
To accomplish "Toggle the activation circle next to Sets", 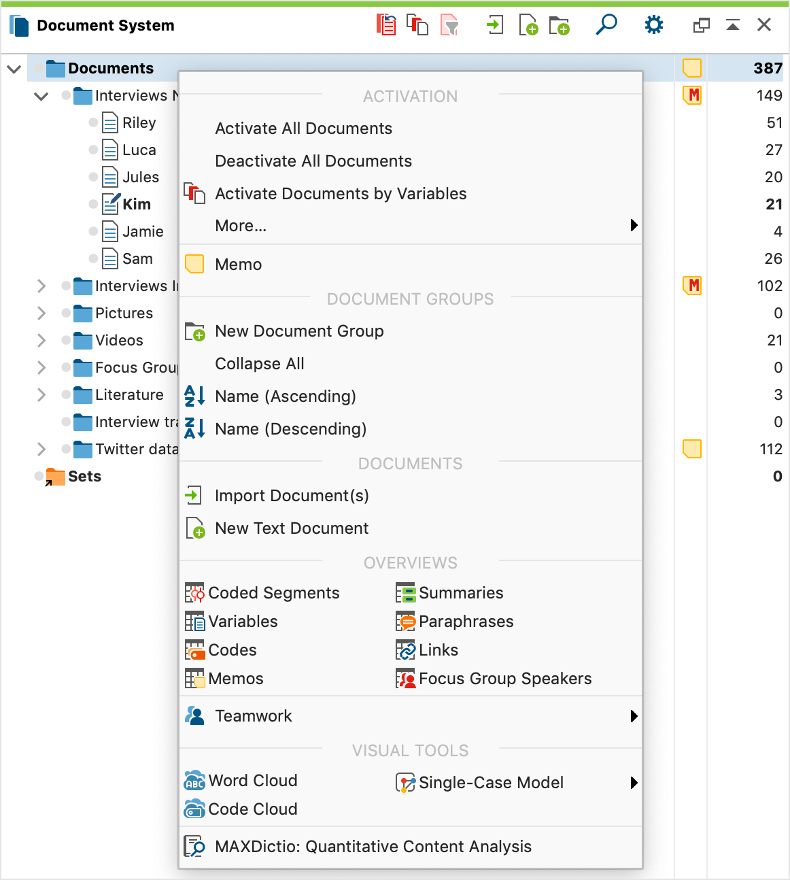I will coord(39,476).
